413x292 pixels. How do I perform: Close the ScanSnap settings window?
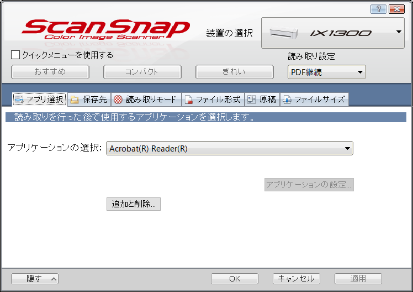click(396, 9)
